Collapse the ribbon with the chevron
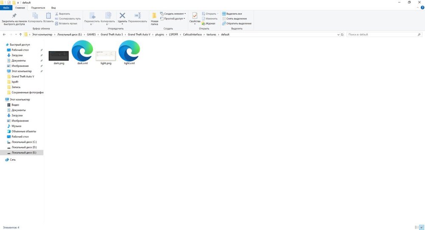Screen dimensions: 425x230 pos(418,8)
